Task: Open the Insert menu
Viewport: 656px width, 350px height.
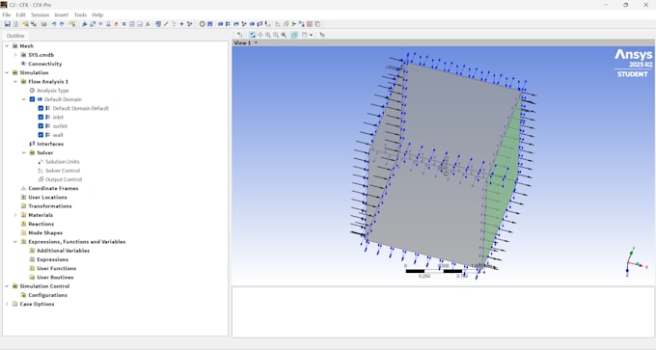Action: tap(61, 15)
